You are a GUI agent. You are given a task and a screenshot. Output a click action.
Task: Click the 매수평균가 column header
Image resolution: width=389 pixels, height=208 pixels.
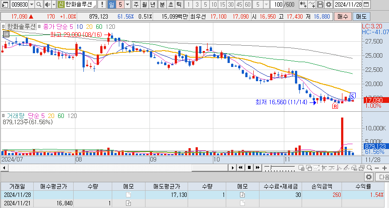pos(54,186)
